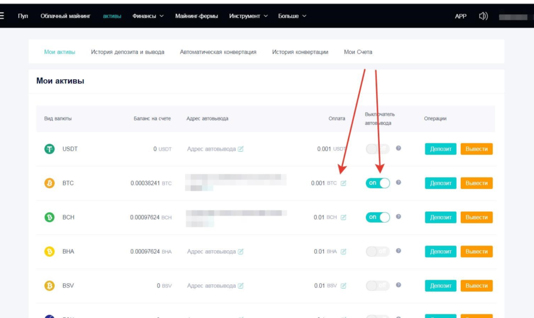Edit BSV payment threshold pencil icon
Screen dimensions: 534x318
coord(343,286)
